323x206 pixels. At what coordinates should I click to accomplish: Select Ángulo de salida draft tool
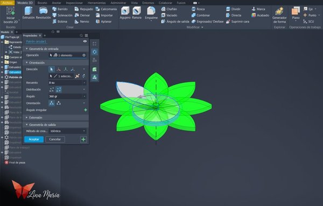click(x=175, y=22)
